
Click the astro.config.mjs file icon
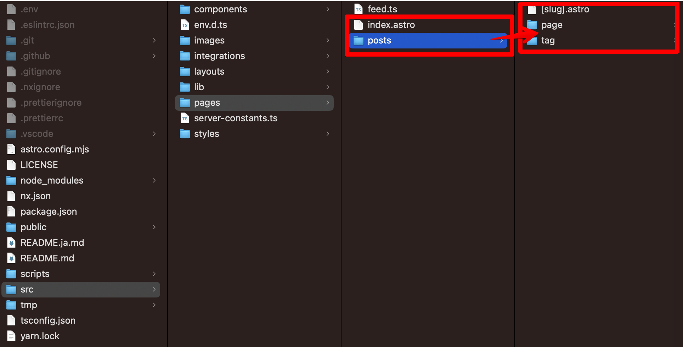(11, 149)
